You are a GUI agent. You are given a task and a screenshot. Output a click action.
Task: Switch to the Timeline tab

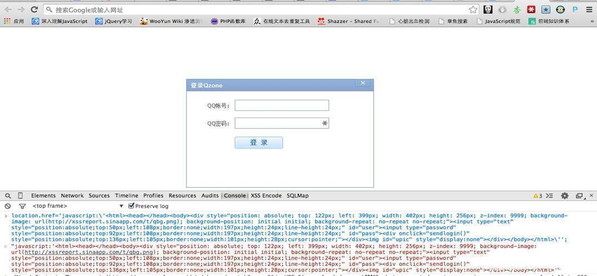pos(127,196)
